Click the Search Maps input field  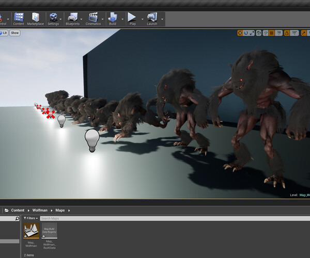tap(175, 218)
